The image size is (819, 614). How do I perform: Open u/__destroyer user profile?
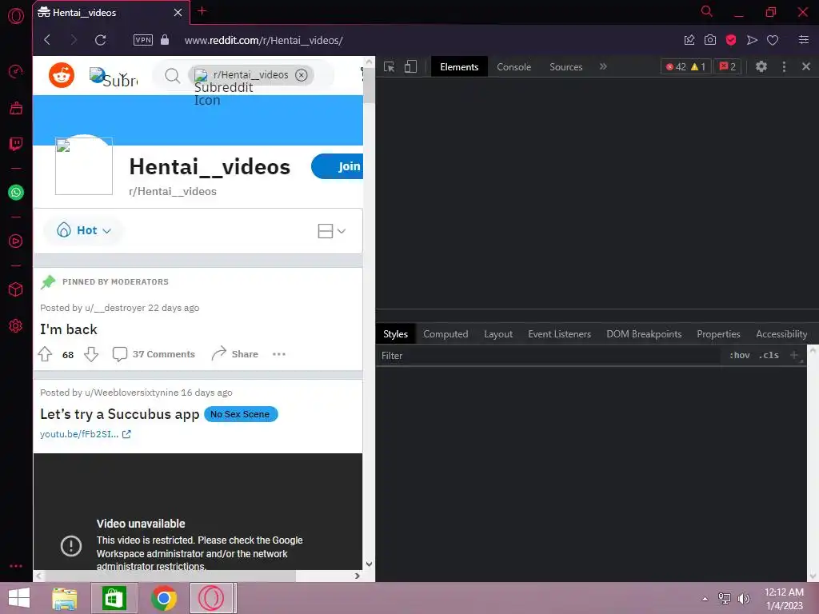coord(115,308)
